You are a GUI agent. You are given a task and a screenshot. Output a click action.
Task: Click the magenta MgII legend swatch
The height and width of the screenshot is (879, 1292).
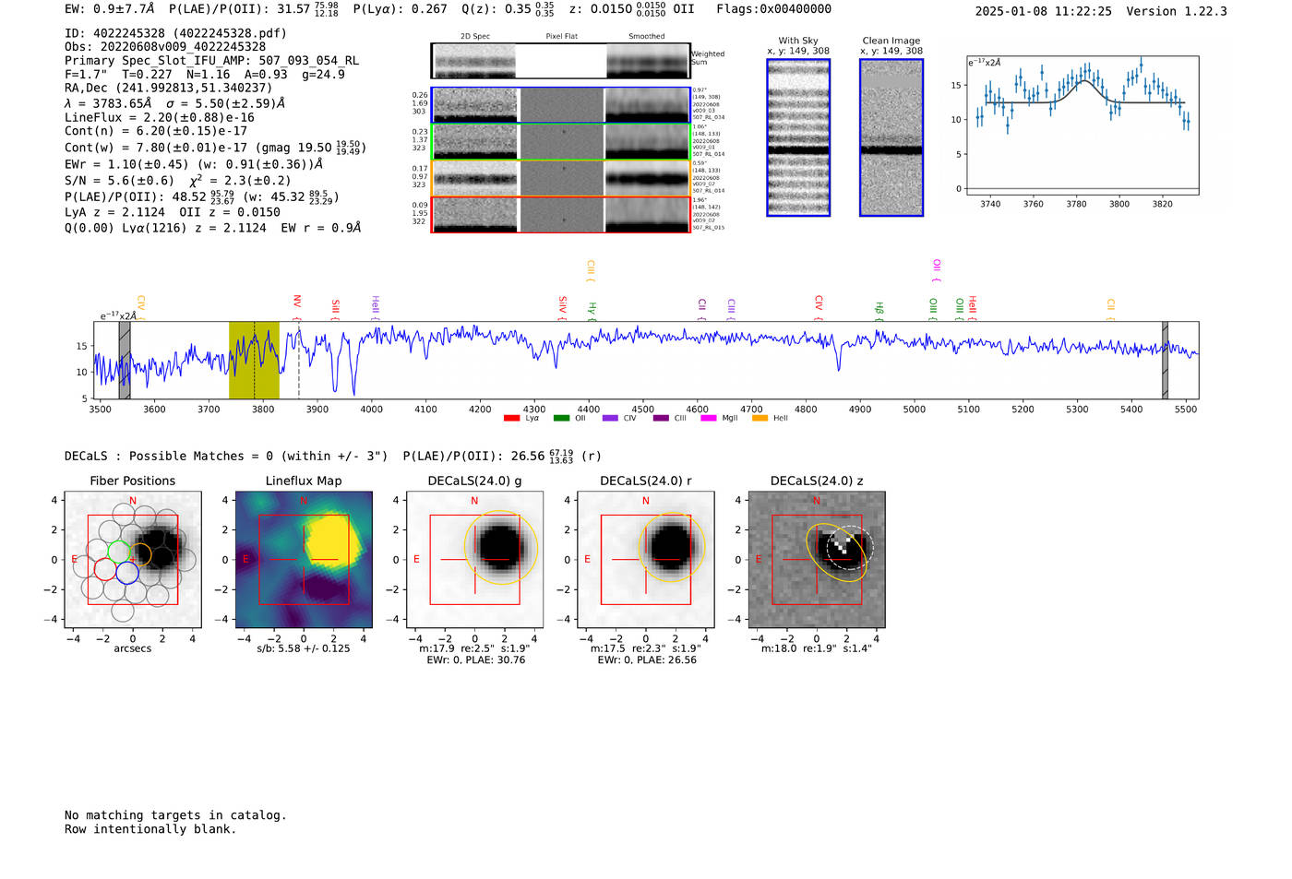pos(709,419)
